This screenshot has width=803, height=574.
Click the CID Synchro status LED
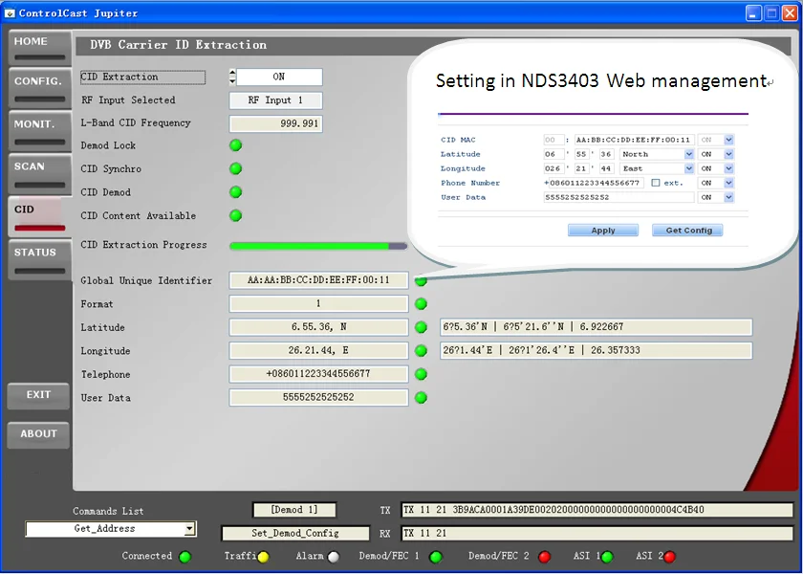point(235,169)
